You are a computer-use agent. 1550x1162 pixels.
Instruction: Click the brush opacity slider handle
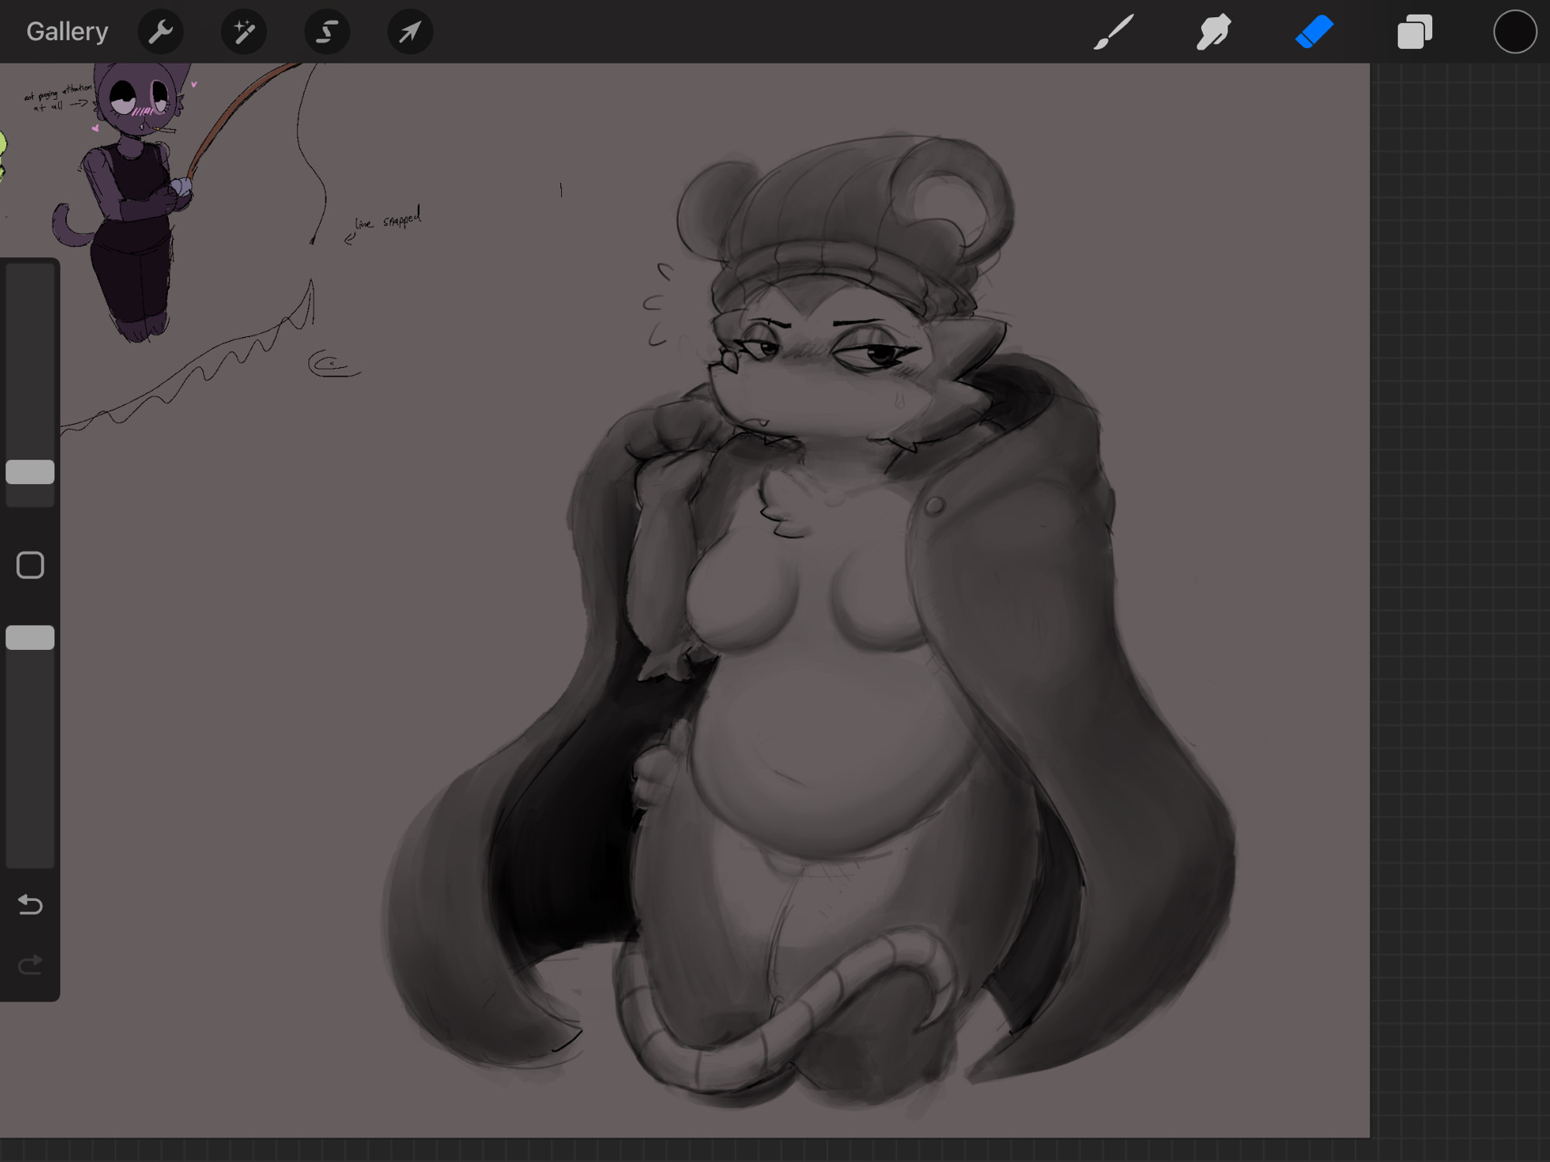[30, 638]
